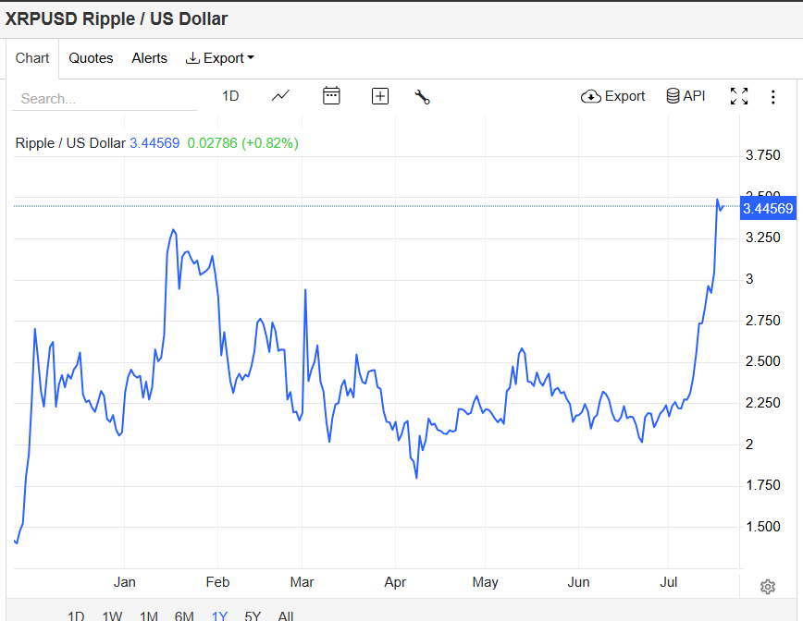The width and height of the screenshot is (803, 621).
Task: Select the 6M time range
Action: tap(184, 615)
